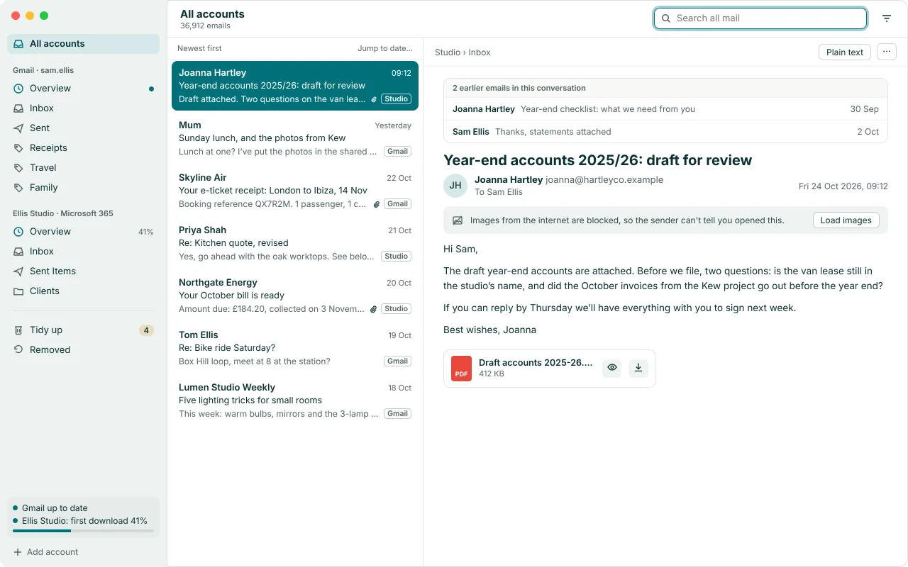Click the Clients folder icon
Screen dimensions: 908x567
(18, 291)
